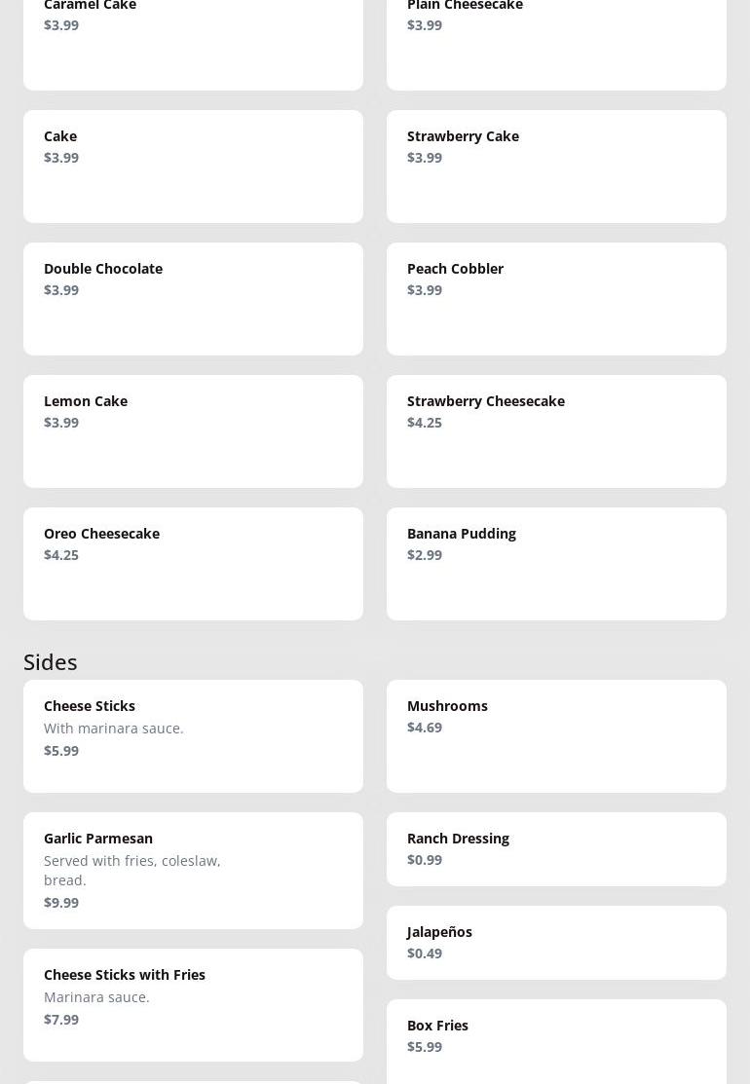The height and width of the screenshot is (1084, 750).
Task: Click the Plain Cheesecake card
Action: tap(556, 44)
